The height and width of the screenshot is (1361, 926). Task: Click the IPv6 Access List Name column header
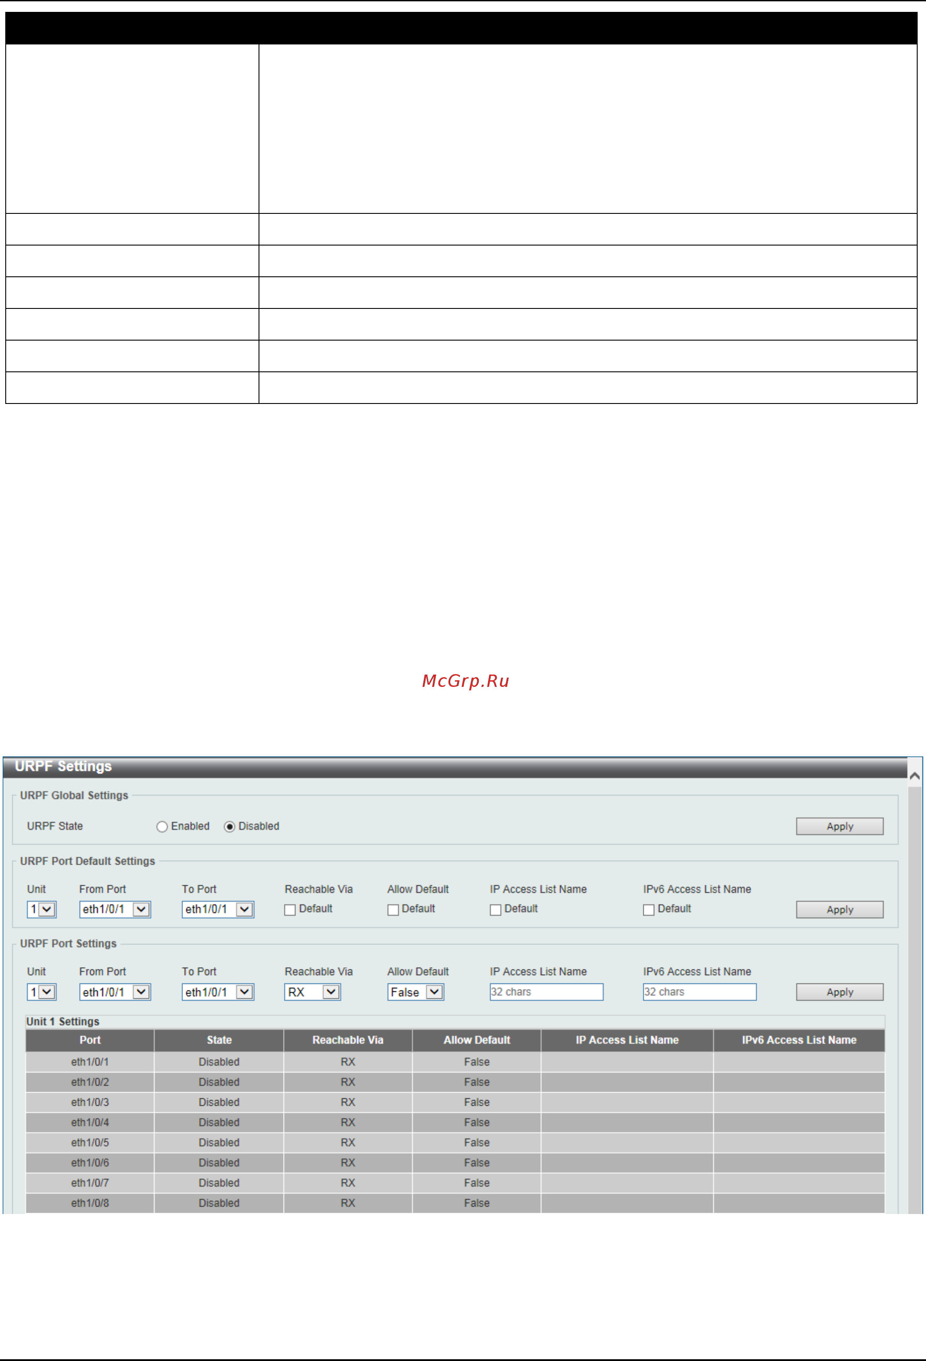tap(799, 1041)
